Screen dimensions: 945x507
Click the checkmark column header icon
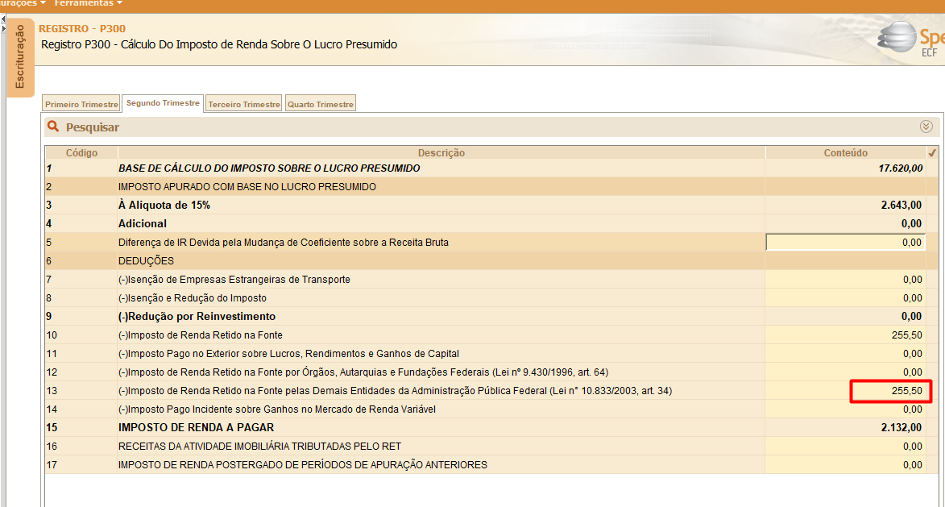coord(932,152)
